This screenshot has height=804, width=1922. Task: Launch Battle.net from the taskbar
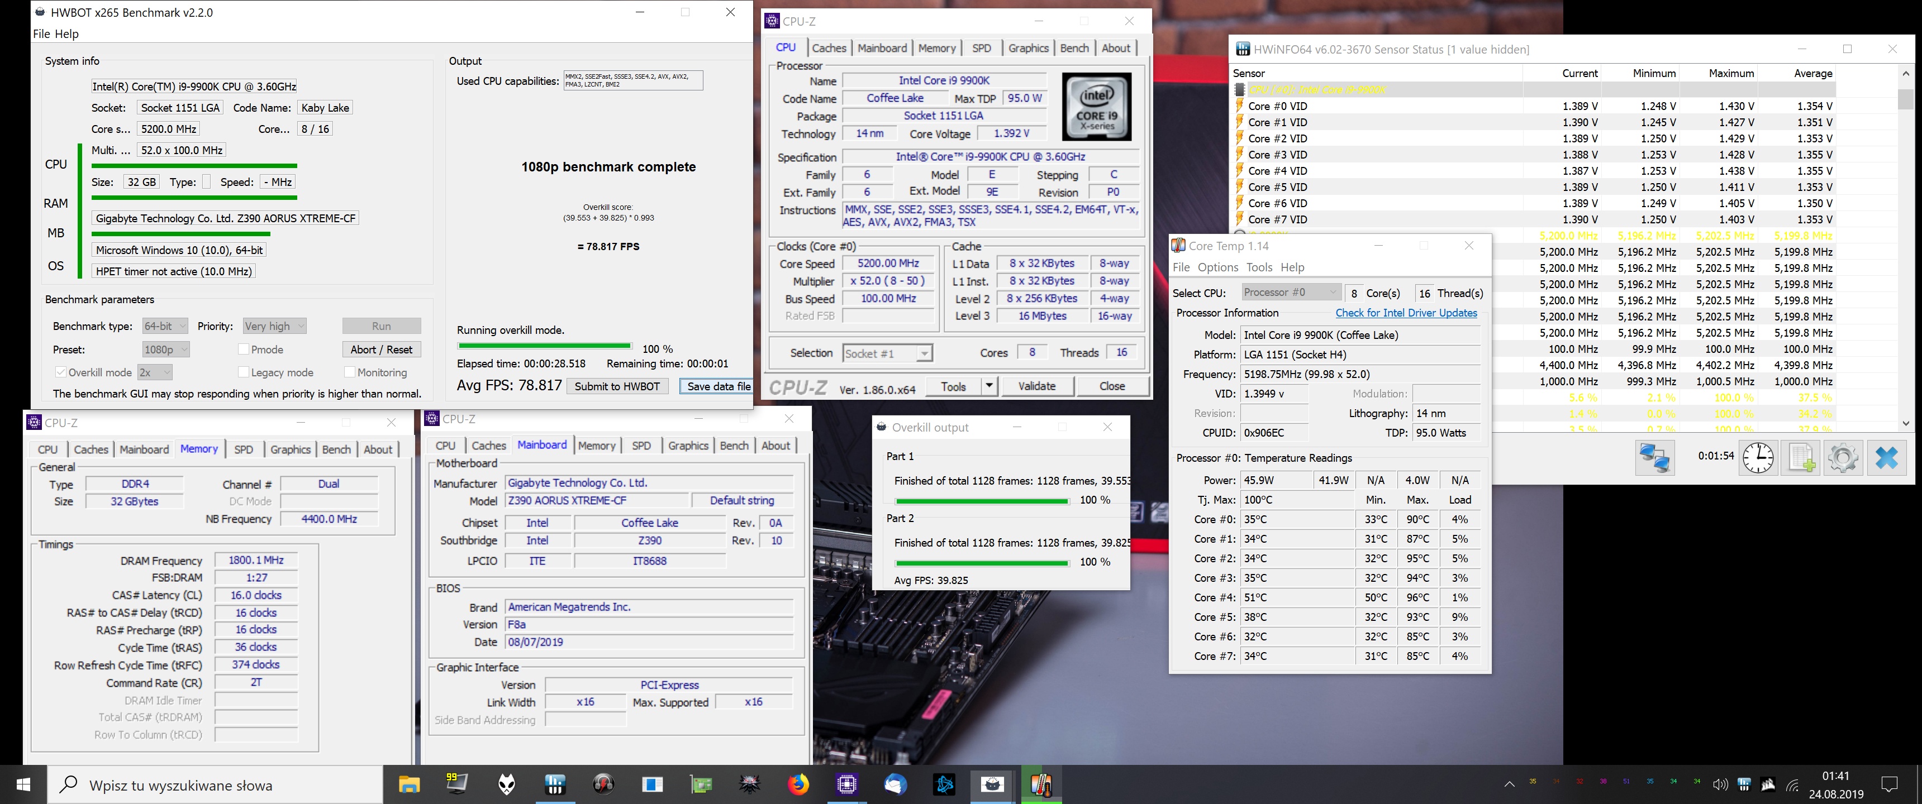coord(944,784)
